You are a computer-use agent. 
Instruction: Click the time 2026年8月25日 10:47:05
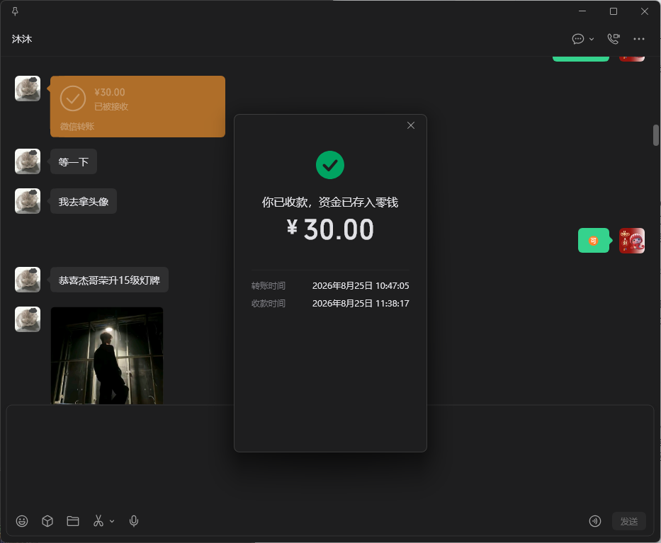tap(361, 285)
